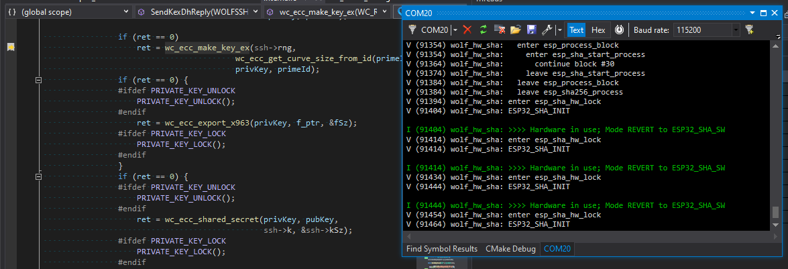Open the SendKexDhReply function dropdown

pos(198,11)
